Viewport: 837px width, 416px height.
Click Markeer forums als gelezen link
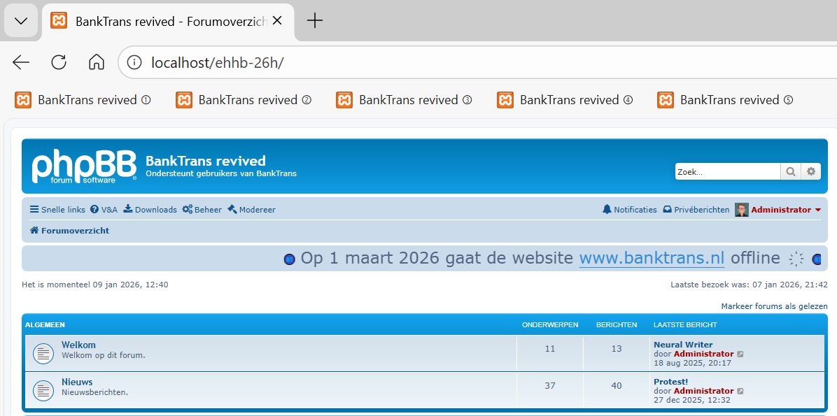pos(774,306)
